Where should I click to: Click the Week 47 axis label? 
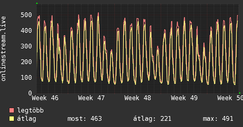91,98
